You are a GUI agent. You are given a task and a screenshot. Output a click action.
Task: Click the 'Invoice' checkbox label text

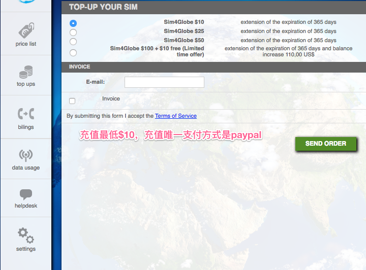[x=111, y=98]
